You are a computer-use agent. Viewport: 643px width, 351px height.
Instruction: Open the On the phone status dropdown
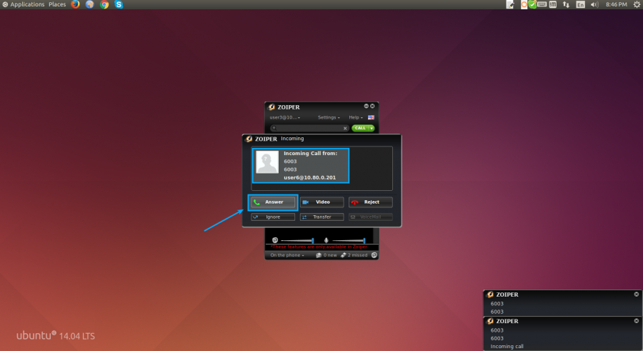click(x=287, y=255)
